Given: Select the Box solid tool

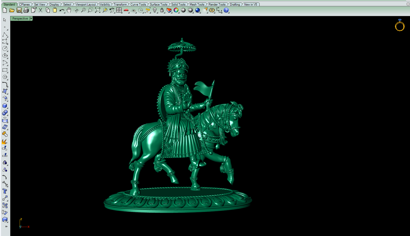Looking at the screenshot, I should tap(5, 106).
